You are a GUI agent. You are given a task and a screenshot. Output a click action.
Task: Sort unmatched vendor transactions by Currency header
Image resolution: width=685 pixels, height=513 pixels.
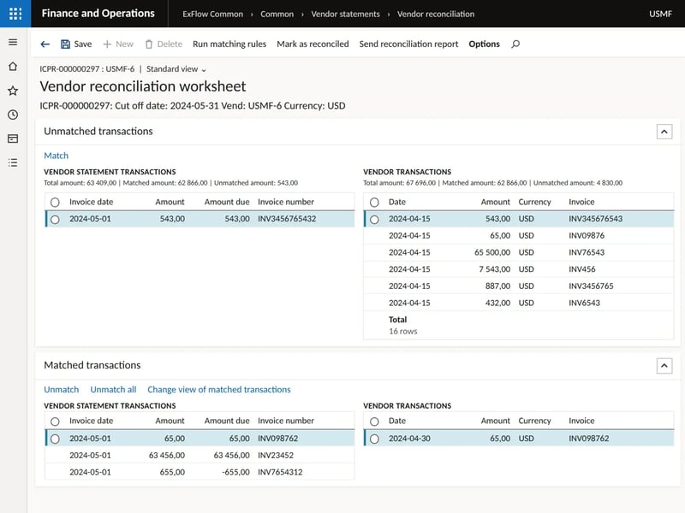click(x=534, y=202)
